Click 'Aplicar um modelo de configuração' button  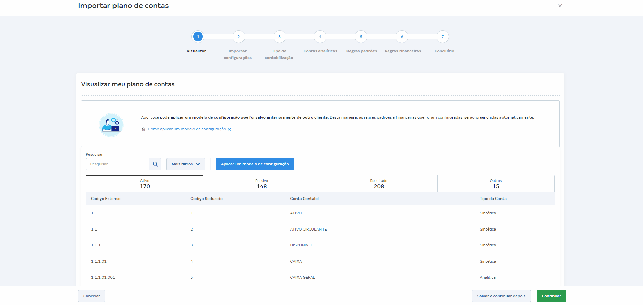pos(255,164)
